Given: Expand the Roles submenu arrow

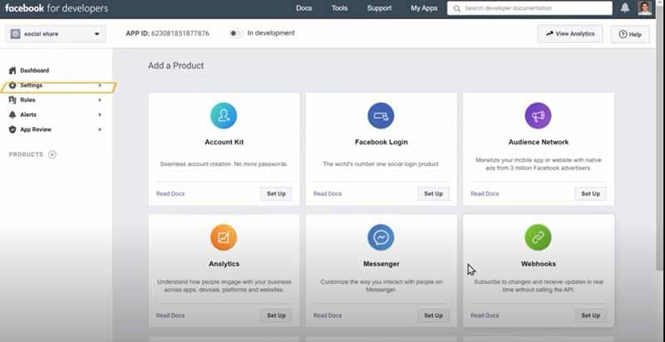Looking at the screenshot, I should (100, 100).
